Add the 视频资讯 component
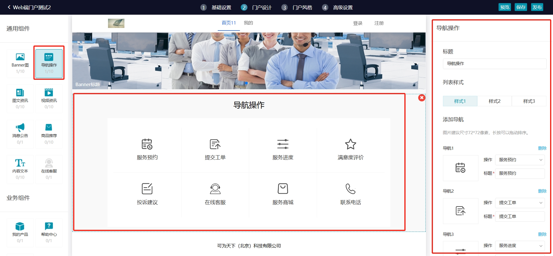This screenshot has height=256, width=553. pos(49,99)
